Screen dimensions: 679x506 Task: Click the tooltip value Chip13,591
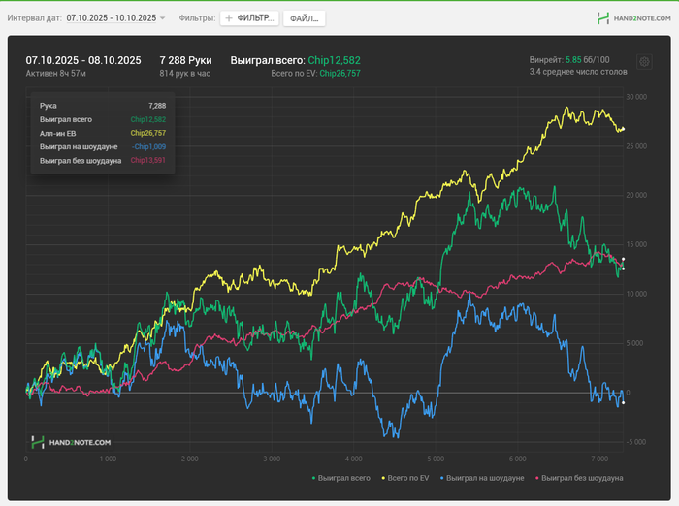click(x=148, y=160)
